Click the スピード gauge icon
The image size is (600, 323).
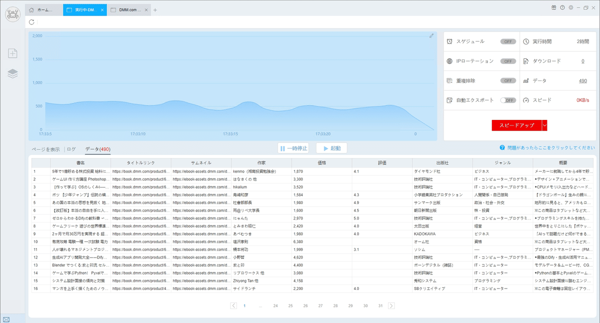(x=526, y=100)
